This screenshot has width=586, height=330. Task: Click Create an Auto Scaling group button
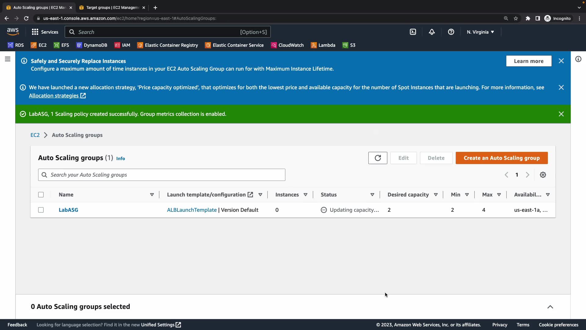coord(501,158)
